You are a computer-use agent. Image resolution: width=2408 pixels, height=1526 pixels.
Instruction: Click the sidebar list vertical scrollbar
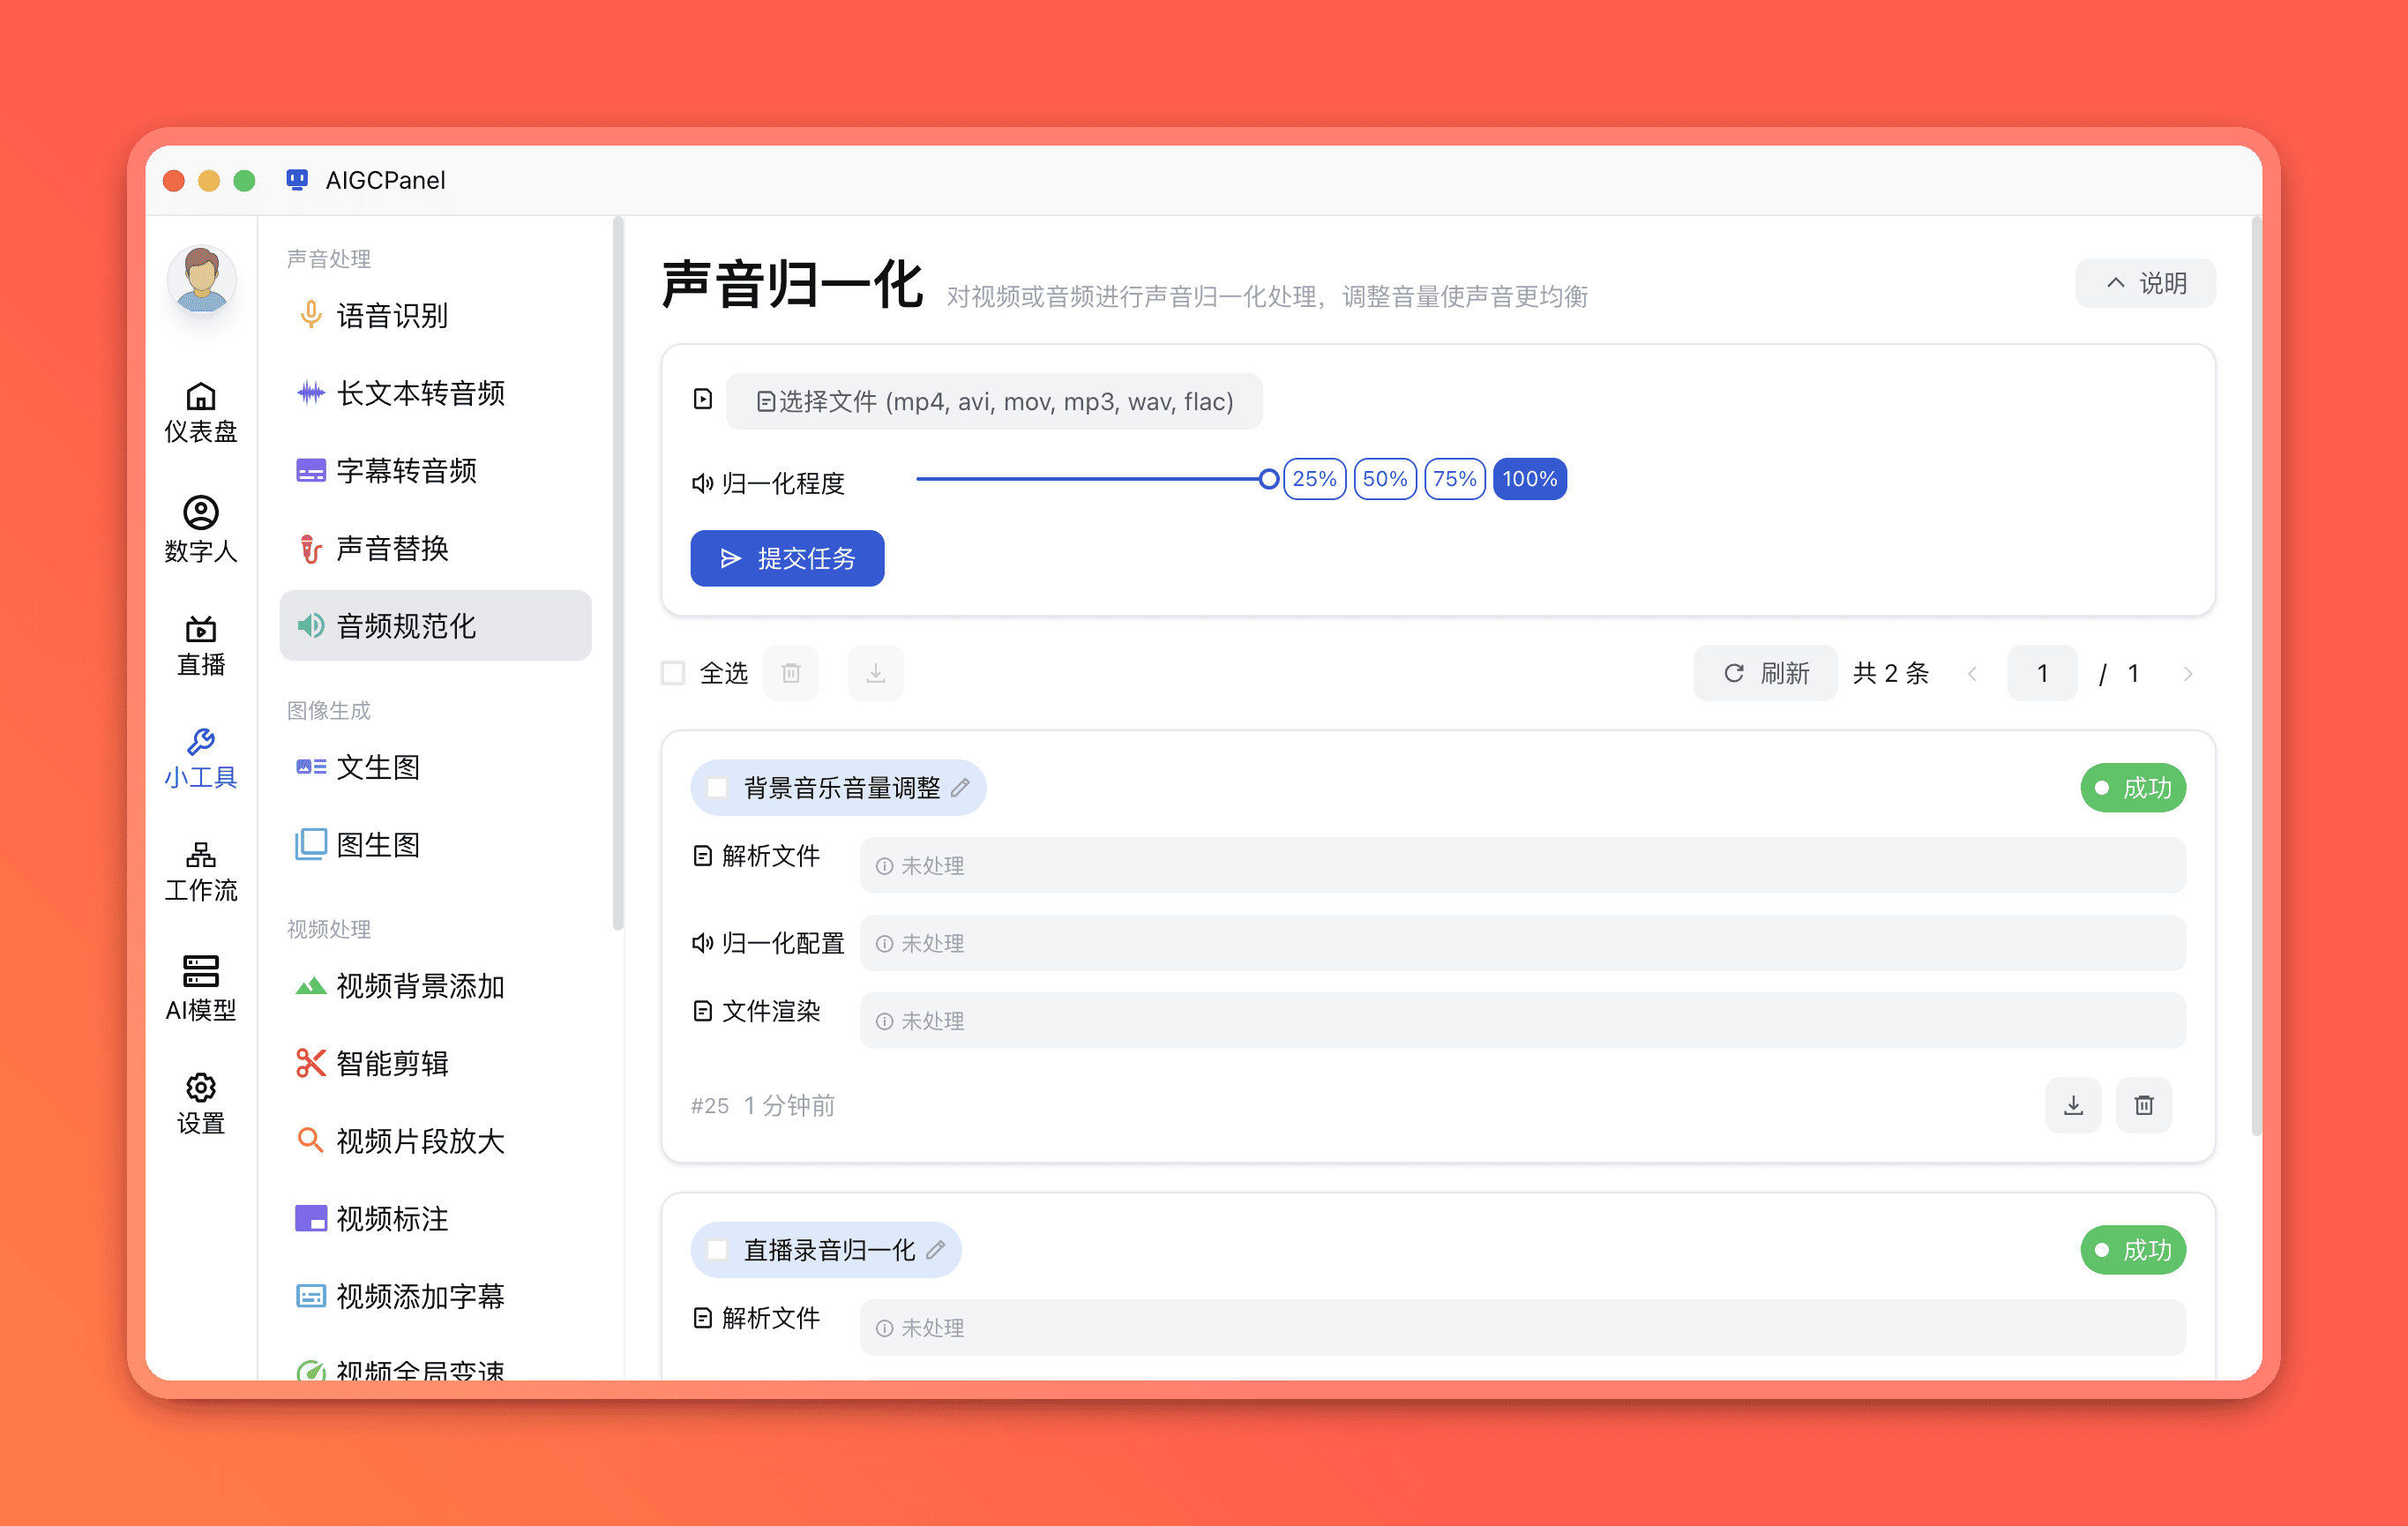click(x=618, y=573)
